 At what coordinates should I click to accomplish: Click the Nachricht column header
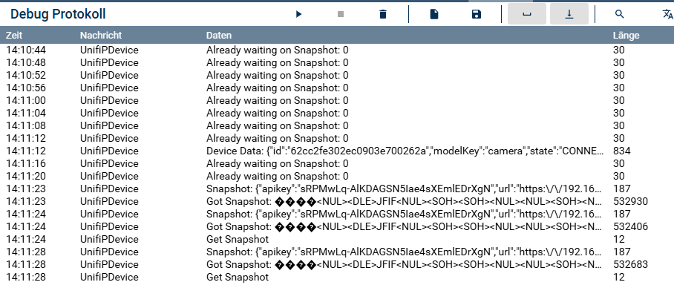pos(101,36)
